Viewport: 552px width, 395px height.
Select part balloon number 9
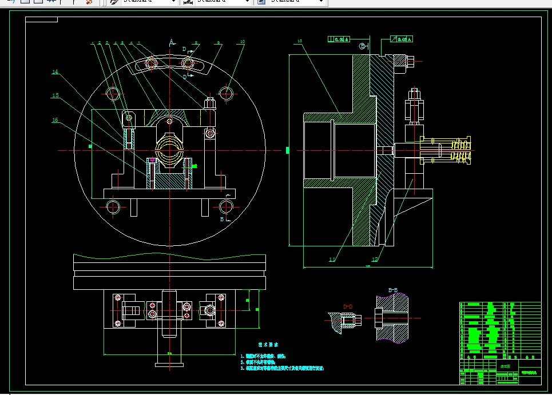219,42
